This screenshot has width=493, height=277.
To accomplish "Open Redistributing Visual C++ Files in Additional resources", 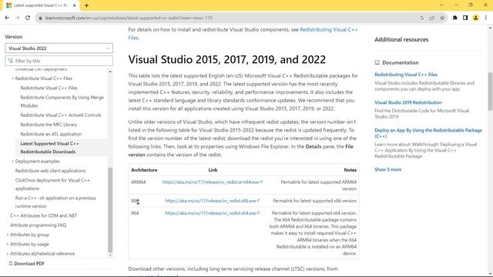I will point(406,75).
